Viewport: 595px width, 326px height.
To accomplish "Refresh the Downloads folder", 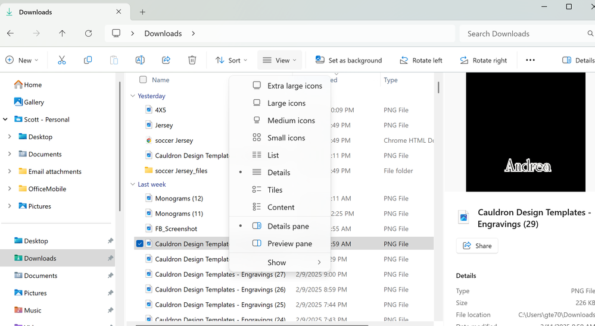I will pyautogui.click(x=88, y=33).
